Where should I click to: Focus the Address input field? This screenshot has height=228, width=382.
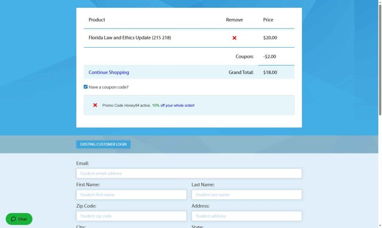pos(247,216)
